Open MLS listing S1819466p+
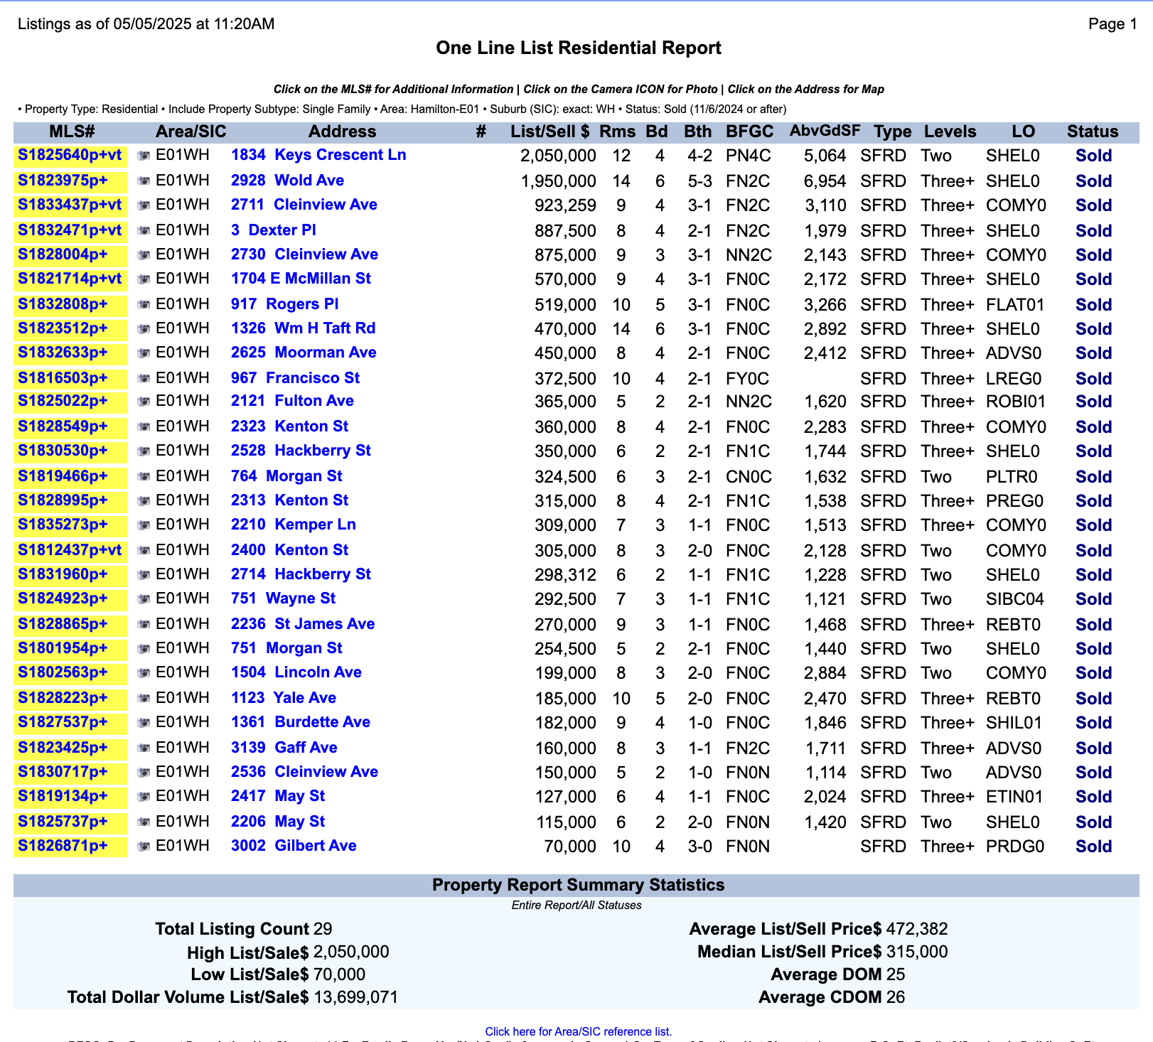The height and width of the screenshot is (1042, 1153). tap(63, 476)
